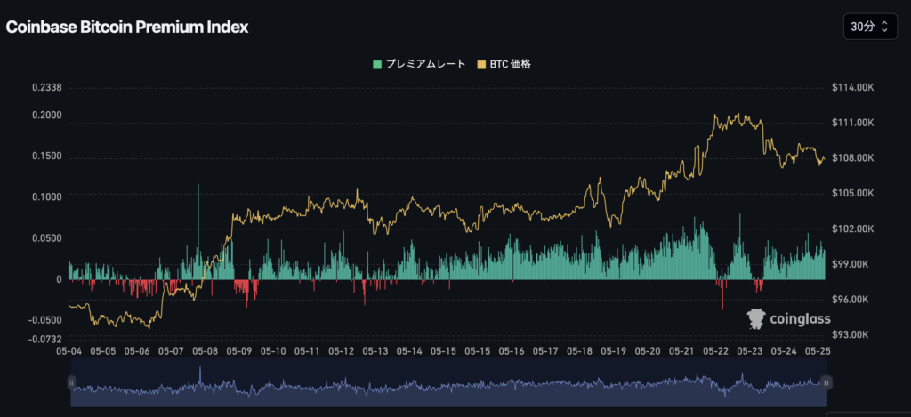This screenshot has height=417, width=911.
Task: Click the 0.2000 left axis label
Action: pyautogui.click(x=48, y=115)
